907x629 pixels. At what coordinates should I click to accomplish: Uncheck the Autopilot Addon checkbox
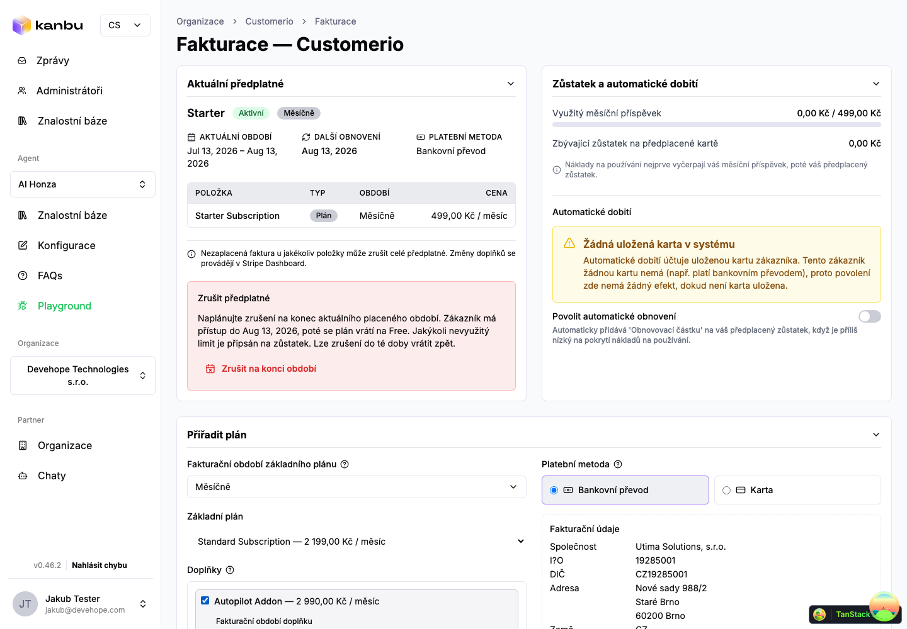pos(205,601)
